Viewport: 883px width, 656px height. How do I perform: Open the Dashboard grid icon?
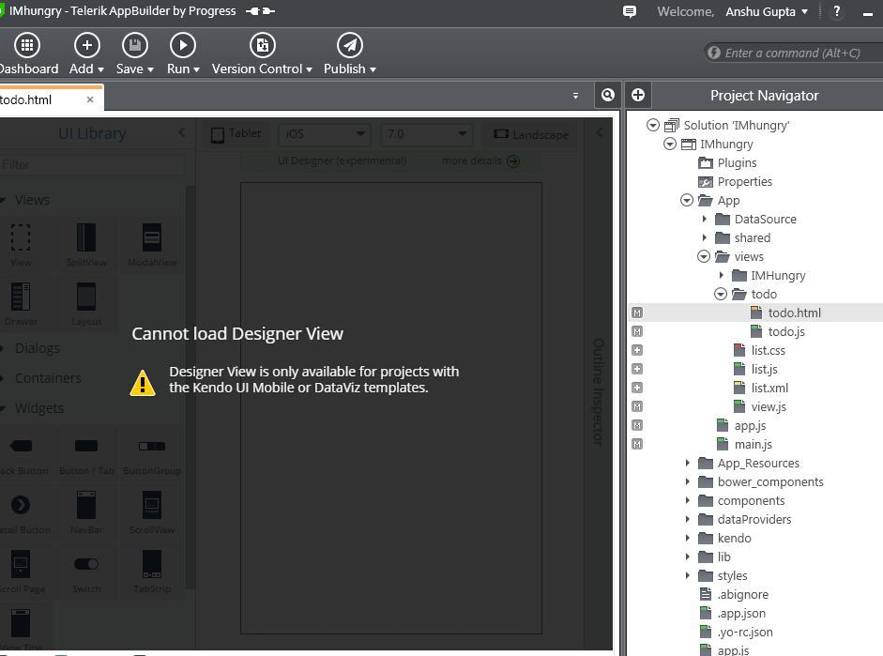click(27, 45)
